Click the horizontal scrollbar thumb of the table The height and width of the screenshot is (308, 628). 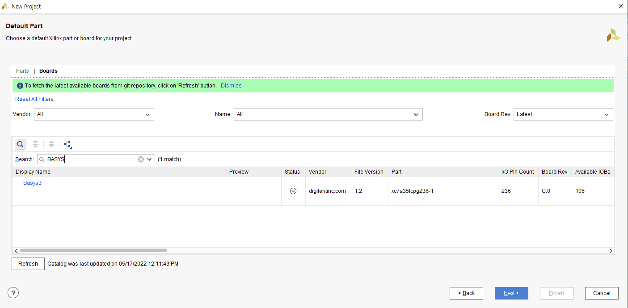pos(93,251)
